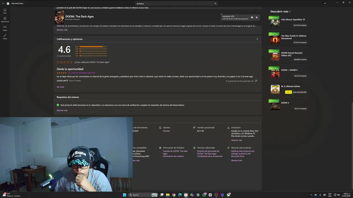Screen dimensions: 353x198
Task: Cancel the DOOM installation
Action: pyautogui.click(x=256, y=17)
